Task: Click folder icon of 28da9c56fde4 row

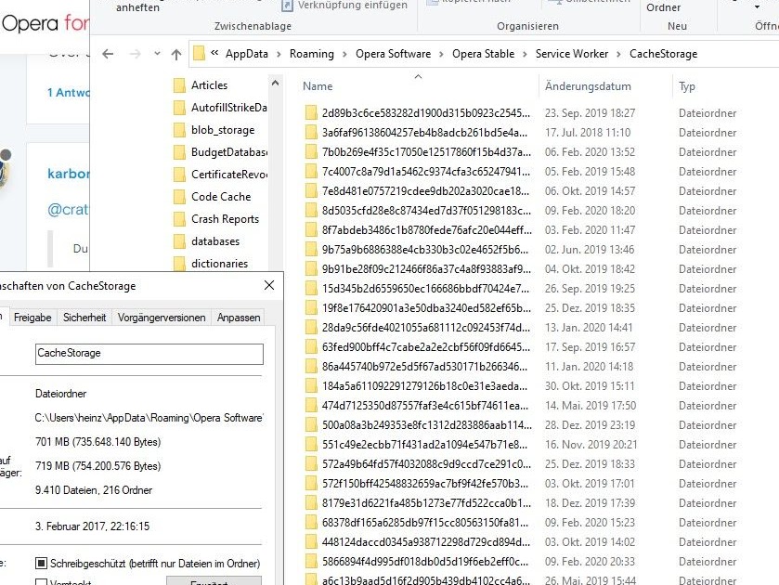Action: 311,327
